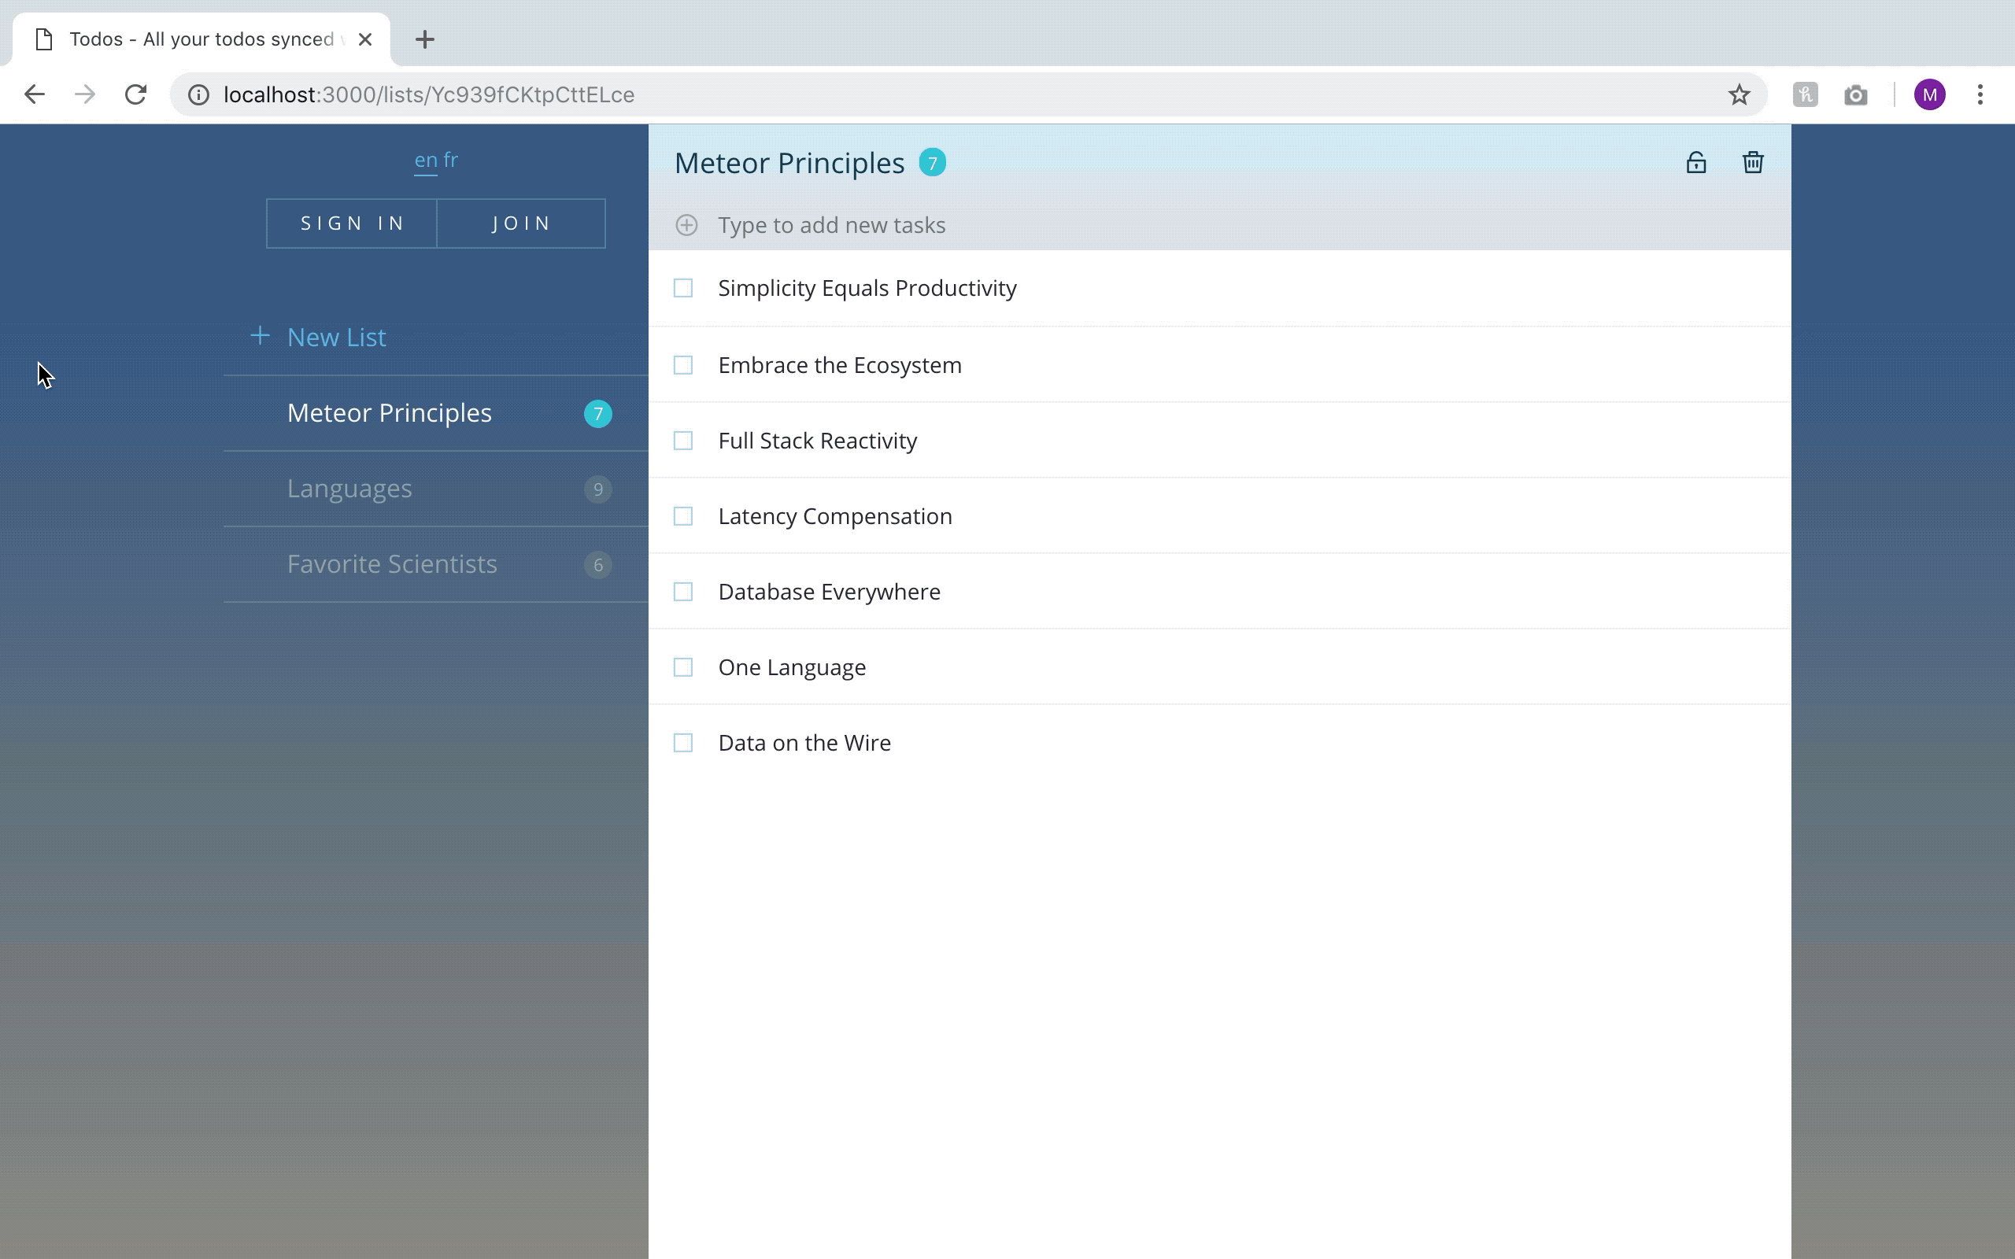2015x1259 pixels.
Task: Switch language to fr
Action: [x=450, y=159]
